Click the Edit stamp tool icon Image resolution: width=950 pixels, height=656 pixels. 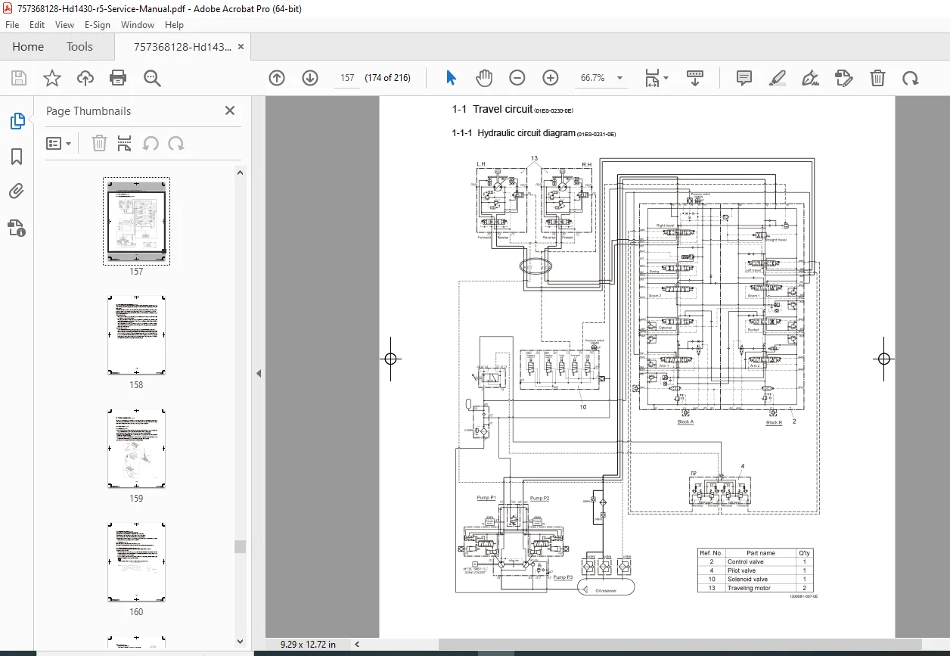tap(843, 78)
